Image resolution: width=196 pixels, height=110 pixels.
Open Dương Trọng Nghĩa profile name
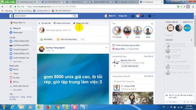coord(55,48)
